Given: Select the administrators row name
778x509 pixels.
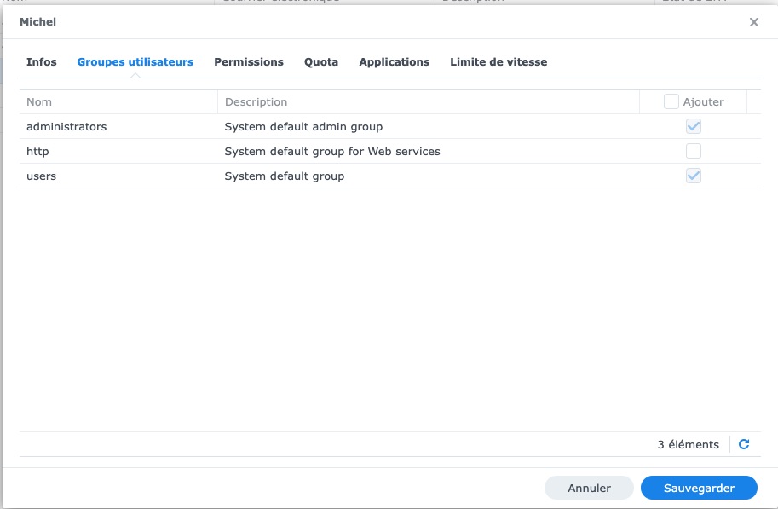Looking at the screenshot, I should pos(66,126).
